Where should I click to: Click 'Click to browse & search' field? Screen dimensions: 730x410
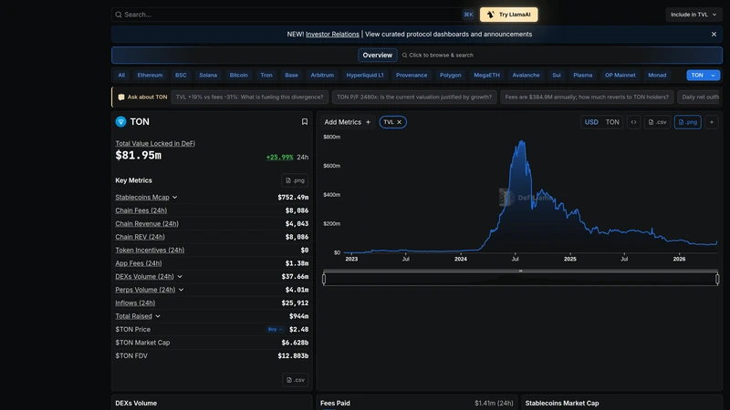point(438,56)
